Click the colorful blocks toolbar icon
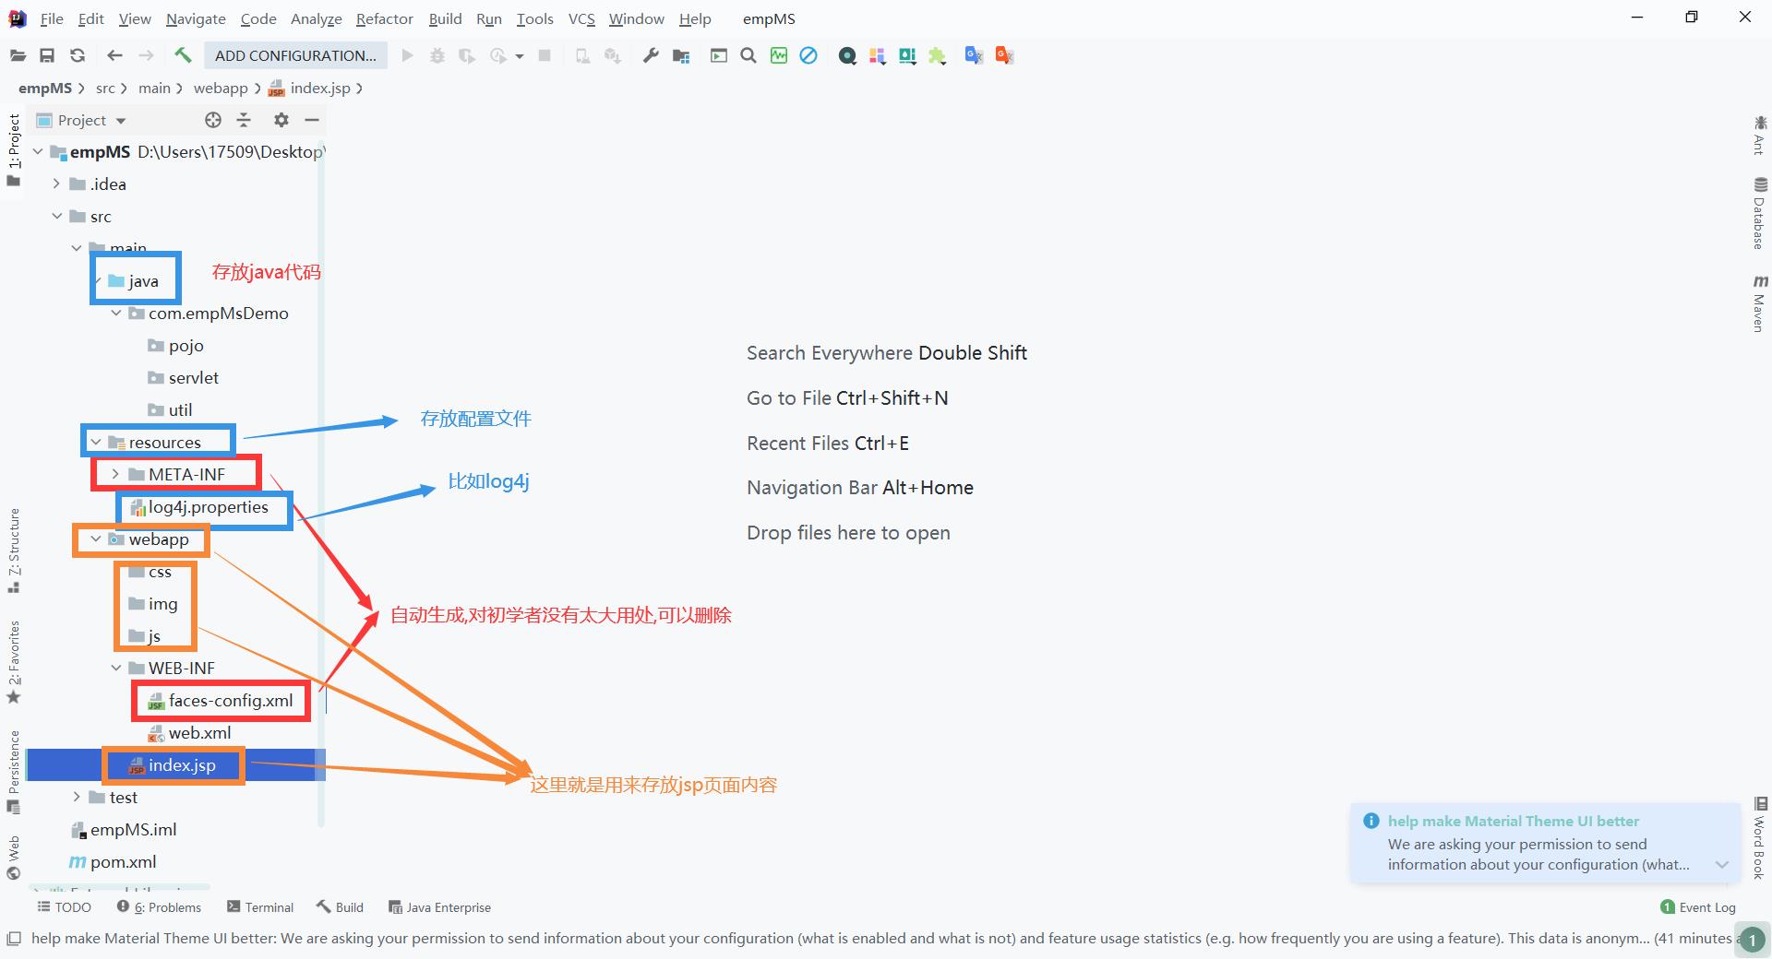 [x=877, y=56]
